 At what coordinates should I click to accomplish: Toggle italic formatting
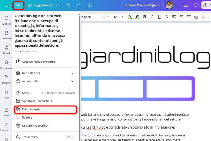pyautogui.click(x=152, y=17)
